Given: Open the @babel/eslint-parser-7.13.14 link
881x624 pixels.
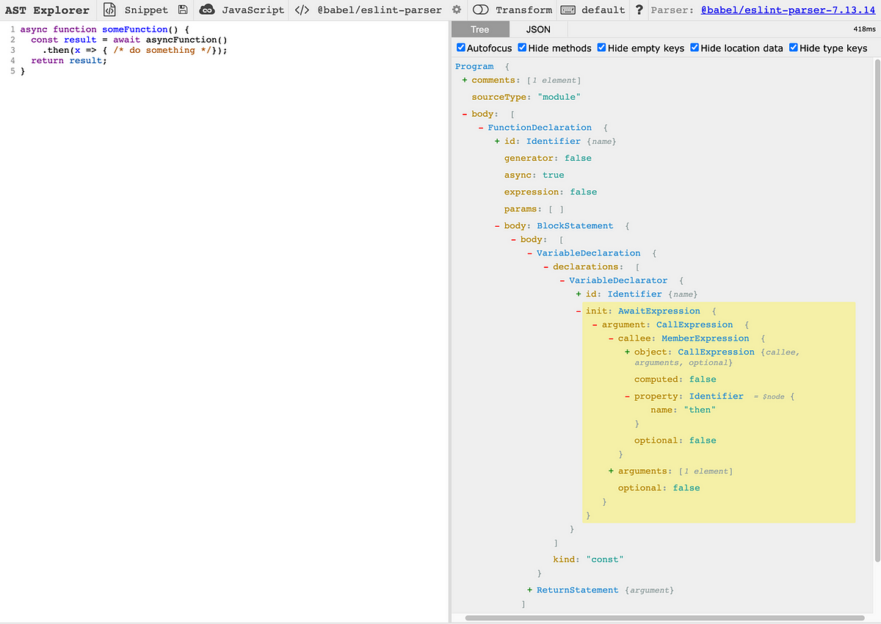Looking at the screenshot, I should pyautogui.click(x=788, y=10).
